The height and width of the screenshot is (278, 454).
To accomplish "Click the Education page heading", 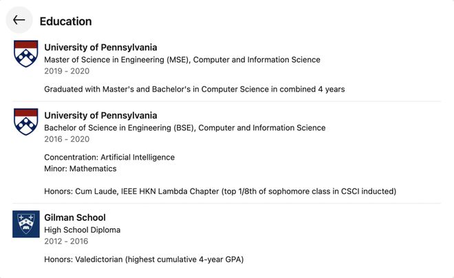I will [66, 21].
